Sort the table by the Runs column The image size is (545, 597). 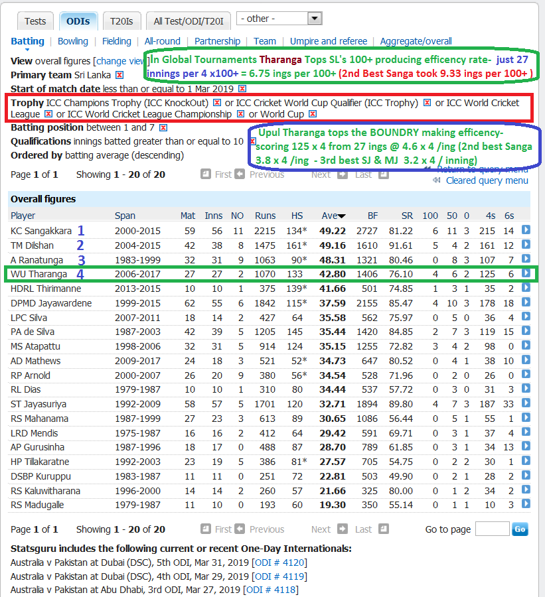pyautogui.click(x=266, y=216)
